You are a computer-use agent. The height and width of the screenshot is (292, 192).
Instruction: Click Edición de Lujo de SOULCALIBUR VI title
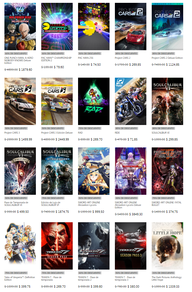[x=51, y=204]
